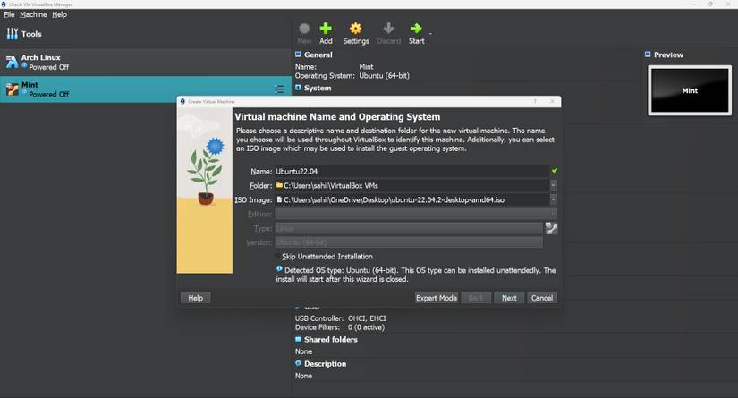Click the Arch Linux OS icon
Viewport: 738px width, 398px height.
click(12, 62)
